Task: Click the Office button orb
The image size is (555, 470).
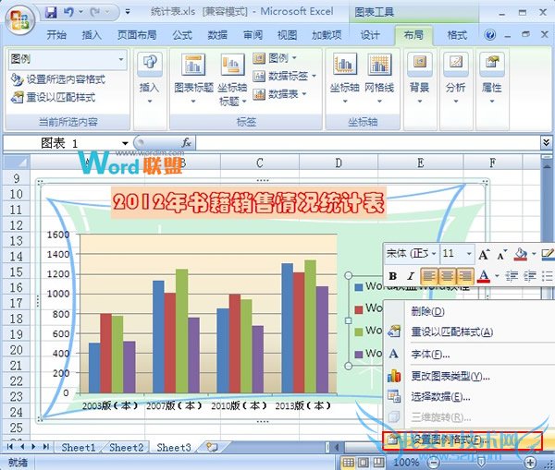Action: (x=19, y=20)
